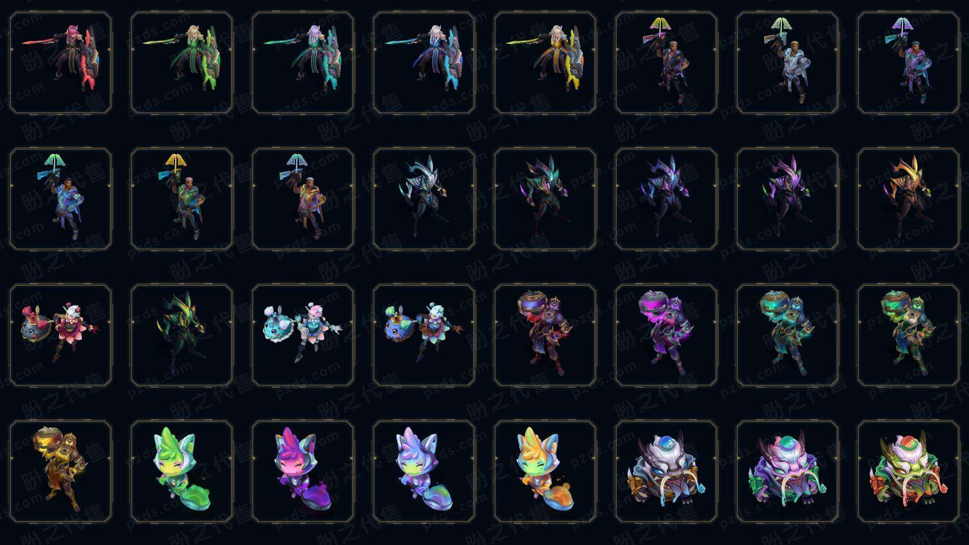Choose the pale blue girl with fluffy pet
Image resolution: width=969 pixels, height=545 pixels.
[x=303, y=335]
